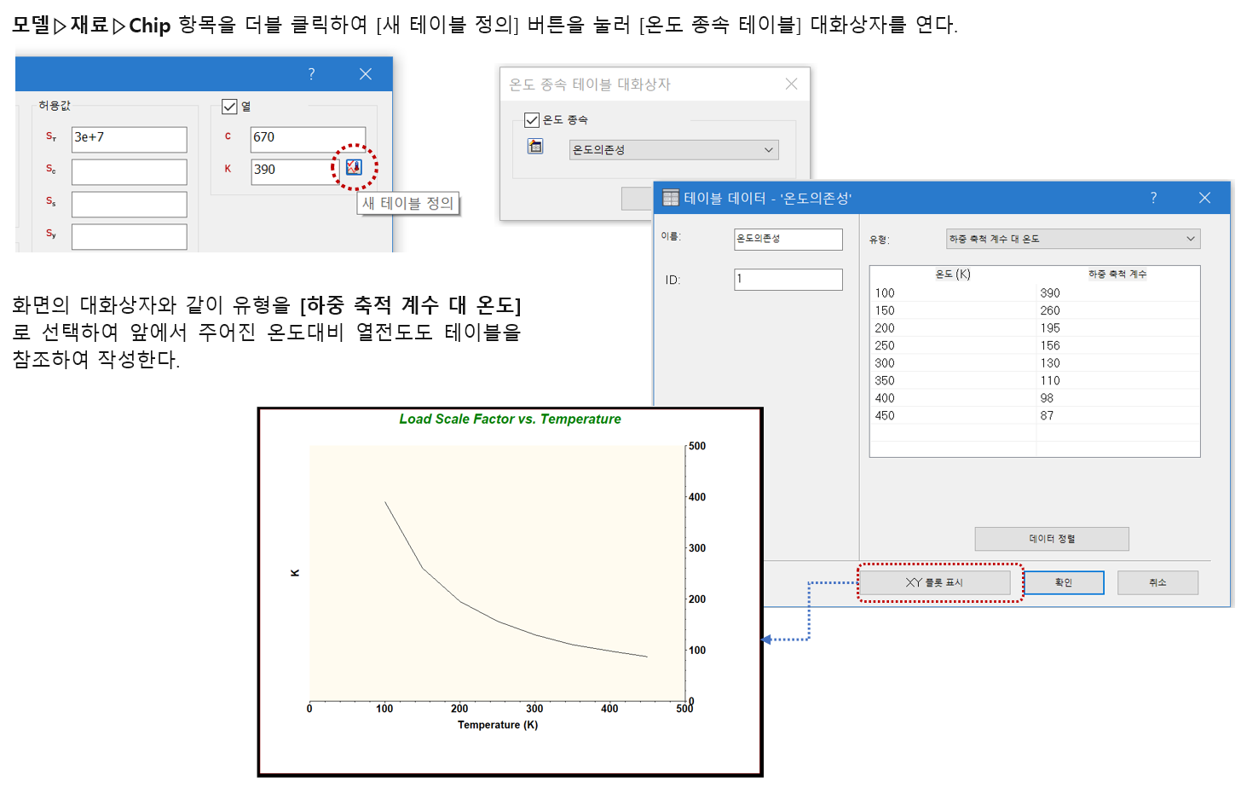1247x787 pixels.
Task: Click the Temperature (K) axis label on the plot
Action: coord(498,725)
